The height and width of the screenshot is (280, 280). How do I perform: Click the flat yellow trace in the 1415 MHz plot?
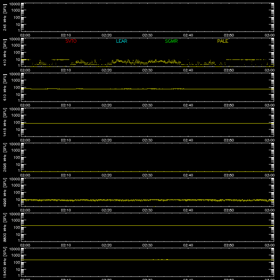147,124
